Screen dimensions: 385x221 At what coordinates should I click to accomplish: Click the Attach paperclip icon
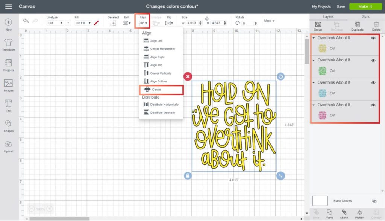pyautogui.click(x=344, y=212)
